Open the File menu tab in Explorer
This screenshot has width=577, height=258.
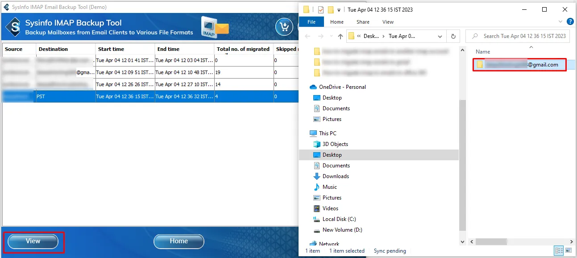coord(311,22)
